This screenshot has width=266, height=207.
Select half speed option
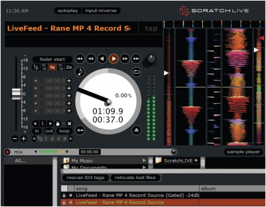pyautogui.click(x=36, y=67)
